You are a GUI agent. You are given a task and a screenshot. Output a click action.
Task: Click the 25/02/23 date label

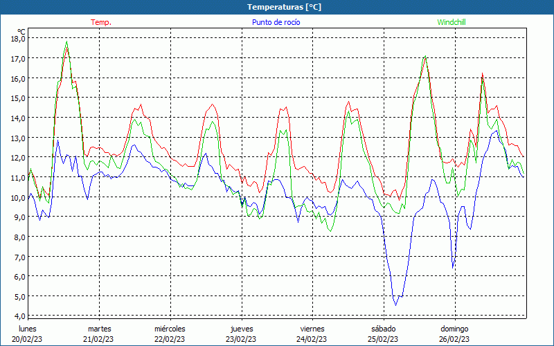pos(383,339)
